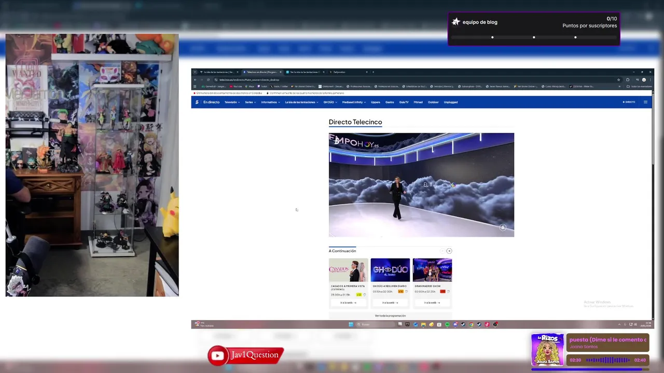Screen dimensions: 664x373
Task: Open the Windows Start button
Action: 351,324
